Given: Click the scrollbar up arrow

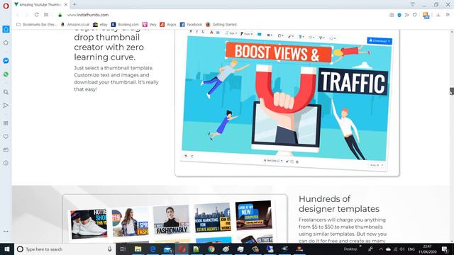Looking at the screenshot, I should click(451, 31).
